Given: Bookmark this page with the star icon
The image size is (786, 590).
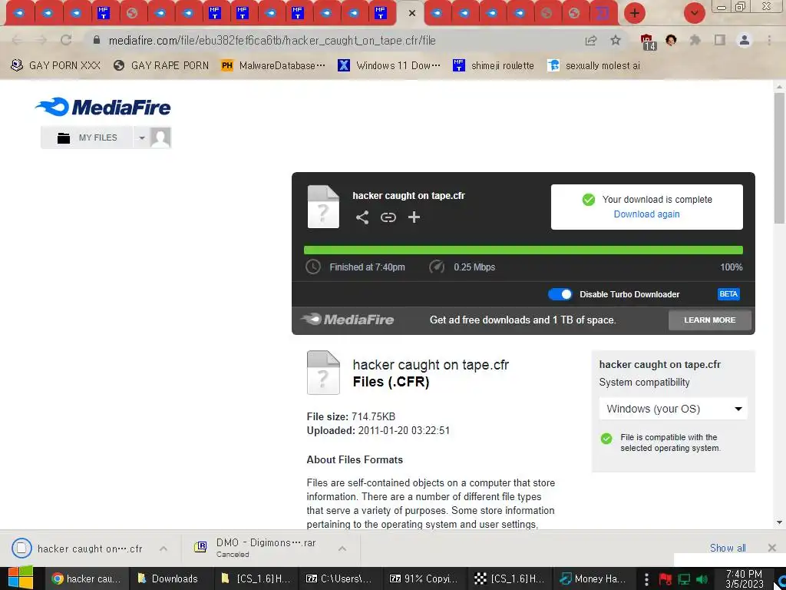Looking at the screenshot, I should point(616,40).
